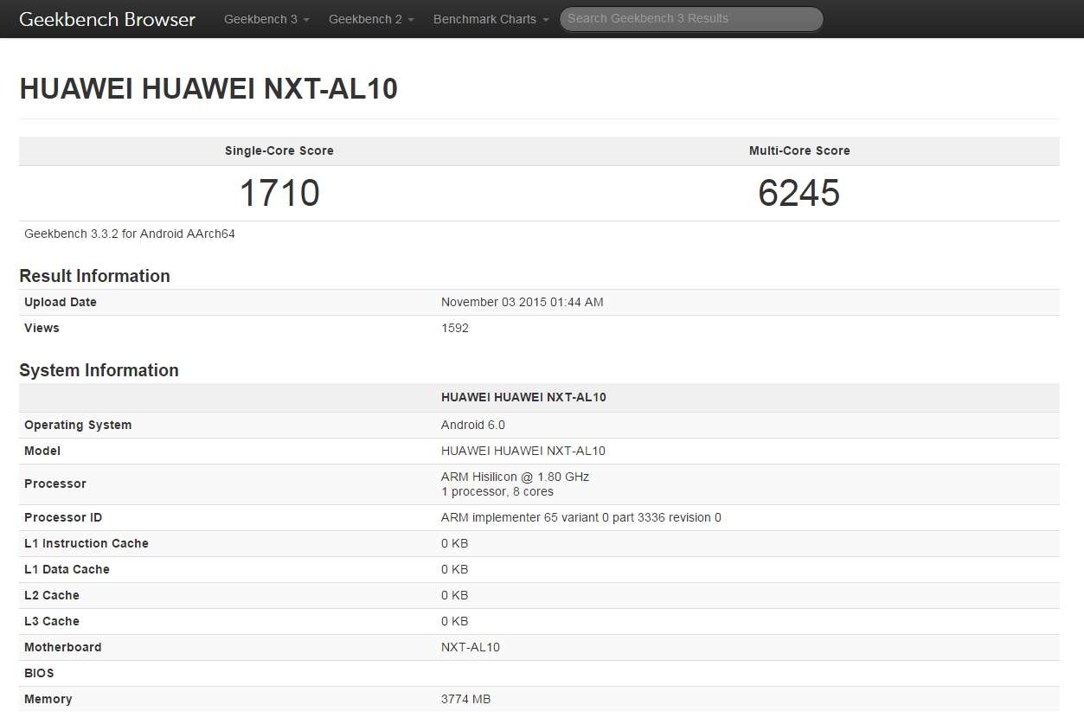Select the Views label
Image resolution: width=1084 pixels, height=724 pixels.
pyautogui.click(x=42, y=328)
